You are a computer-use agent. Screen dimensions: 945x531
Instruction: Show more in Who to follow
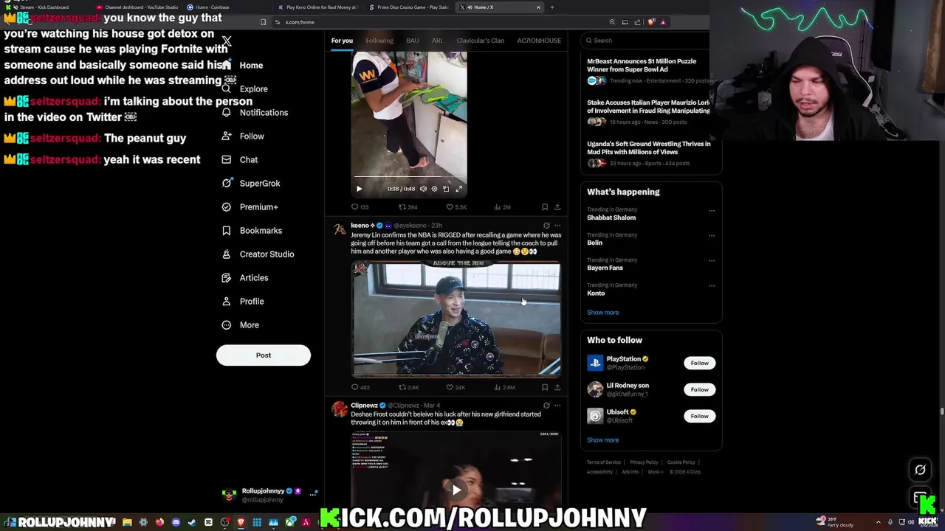[603, 440]
